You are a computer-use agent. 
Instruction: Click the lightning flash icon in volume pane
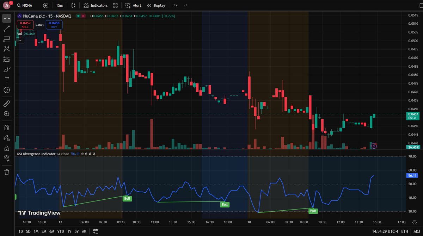click(x=374, y=145)
